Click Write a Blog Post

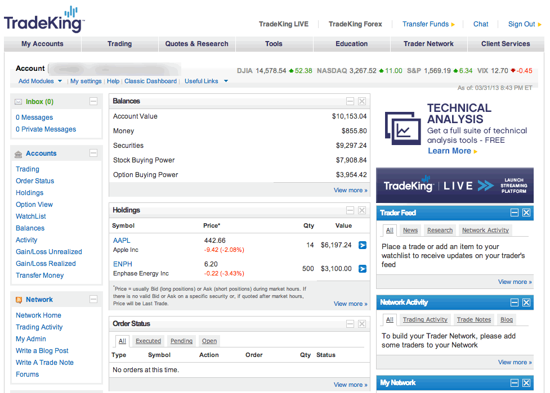pyautogui.click(x=42, y=351)
